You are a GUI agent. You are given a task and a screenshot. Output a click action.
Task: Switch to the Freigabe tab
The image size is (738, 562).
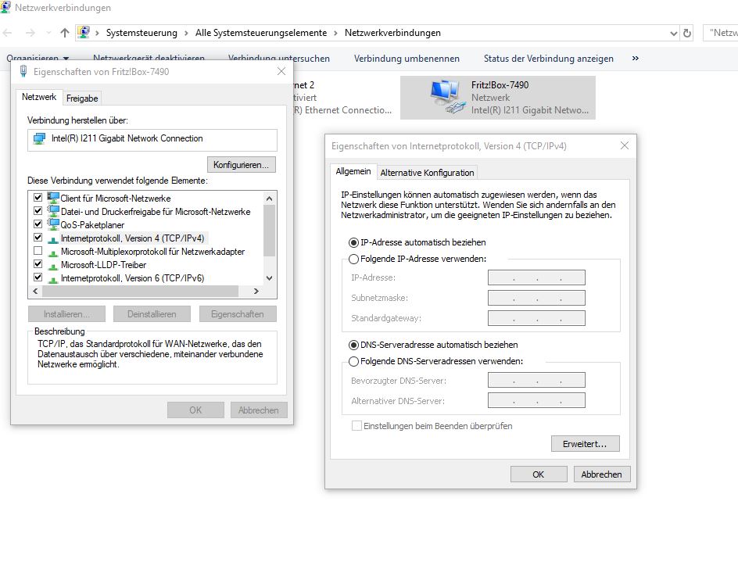(x=82, y=98)
